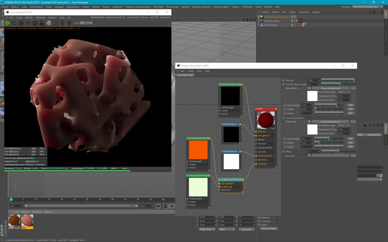Viewport: 388px width, 242px height.
Task: Toggle the Invert absorption checkbox
Action: coord(309,118)
